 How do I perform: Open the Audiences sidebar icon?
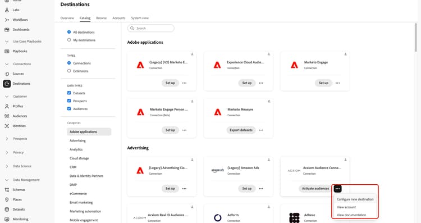coord(7,116)
